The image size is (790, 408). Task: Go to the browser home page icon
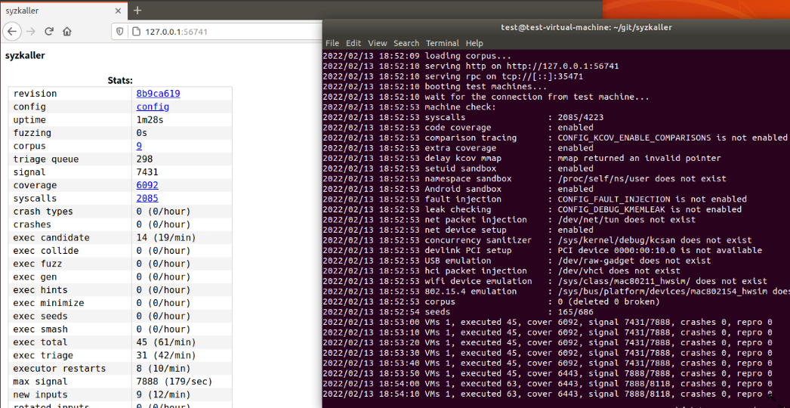(66, 31)
